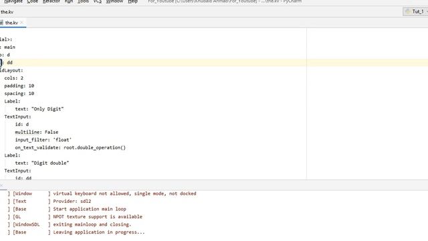The width and height of the screenshot is (428, 241).
Task: Click the 'id: dd' line at editor bottom
Action: [x=23, y=177]
